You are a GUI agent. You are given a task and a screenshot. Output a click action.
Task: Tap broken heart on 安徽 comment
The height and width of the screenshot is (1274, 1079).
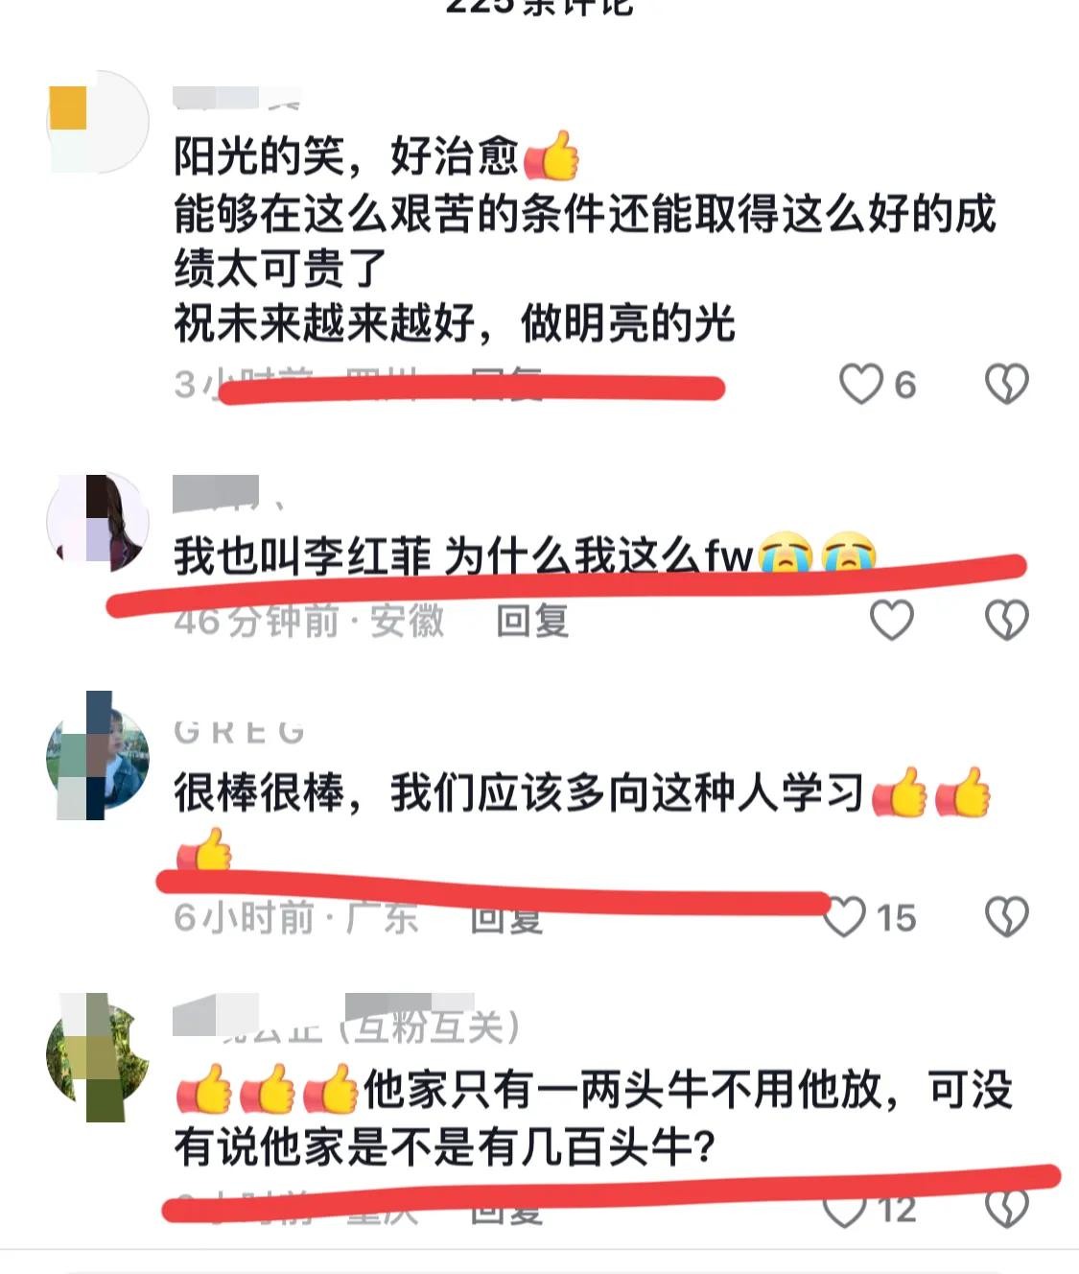click(1006, 620)
